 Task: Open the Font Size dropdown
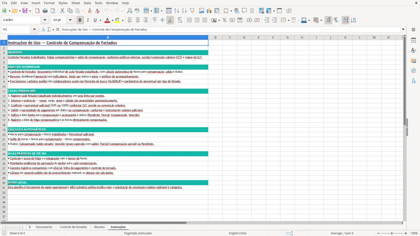(70, 20)
